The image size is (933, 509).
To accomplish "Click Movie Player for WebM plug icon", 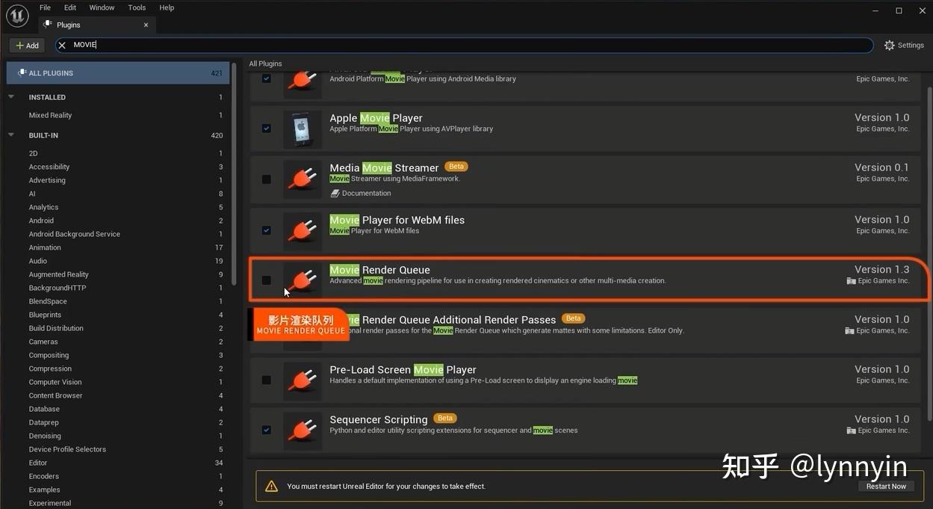I will point(303,230).
